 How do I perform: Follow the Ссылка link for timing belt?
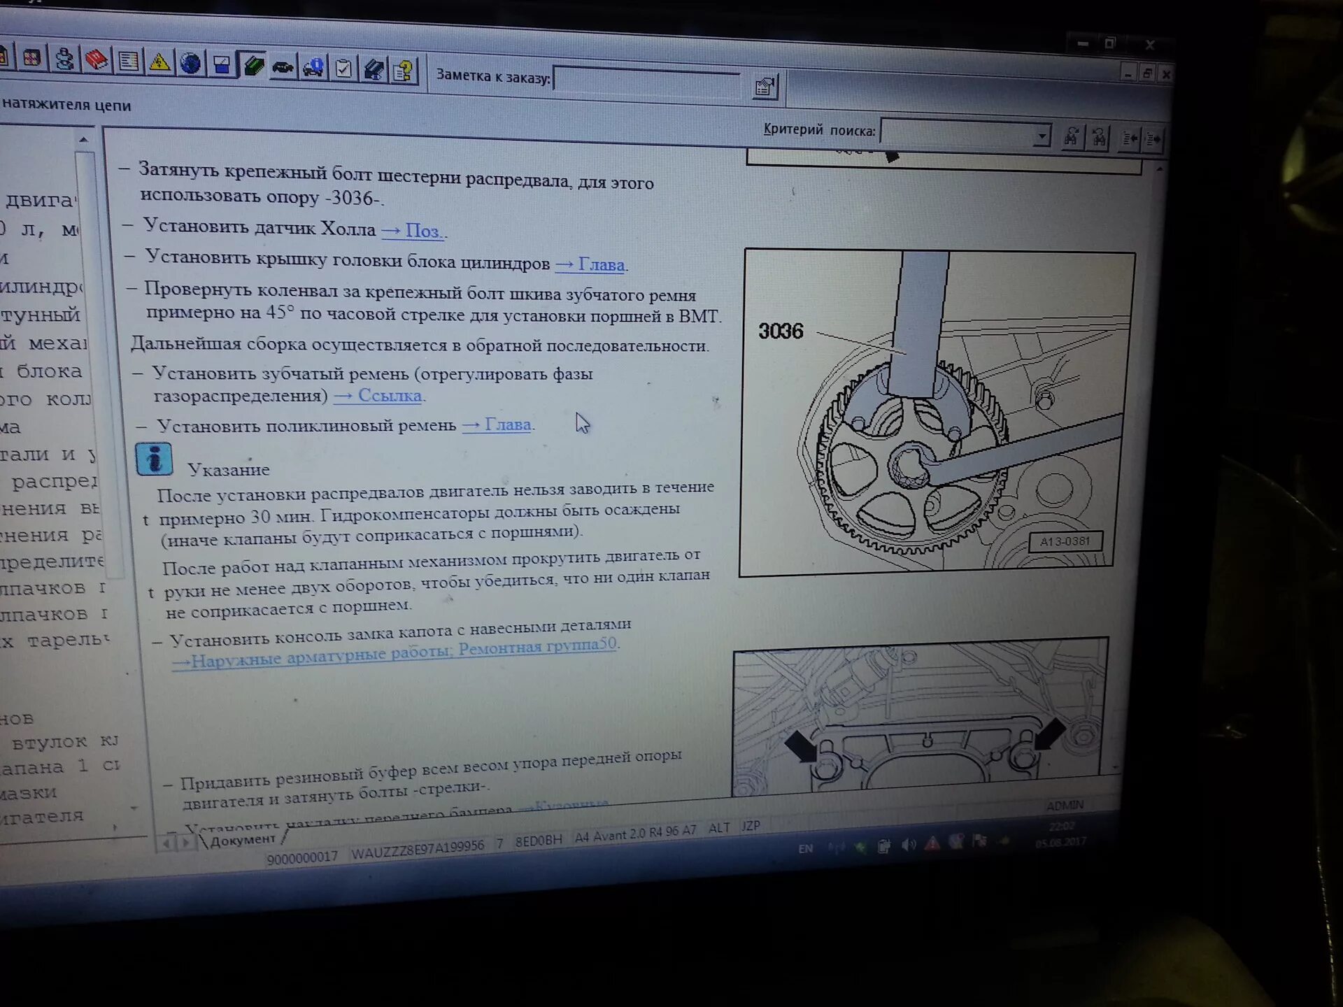tap(378, 396)
